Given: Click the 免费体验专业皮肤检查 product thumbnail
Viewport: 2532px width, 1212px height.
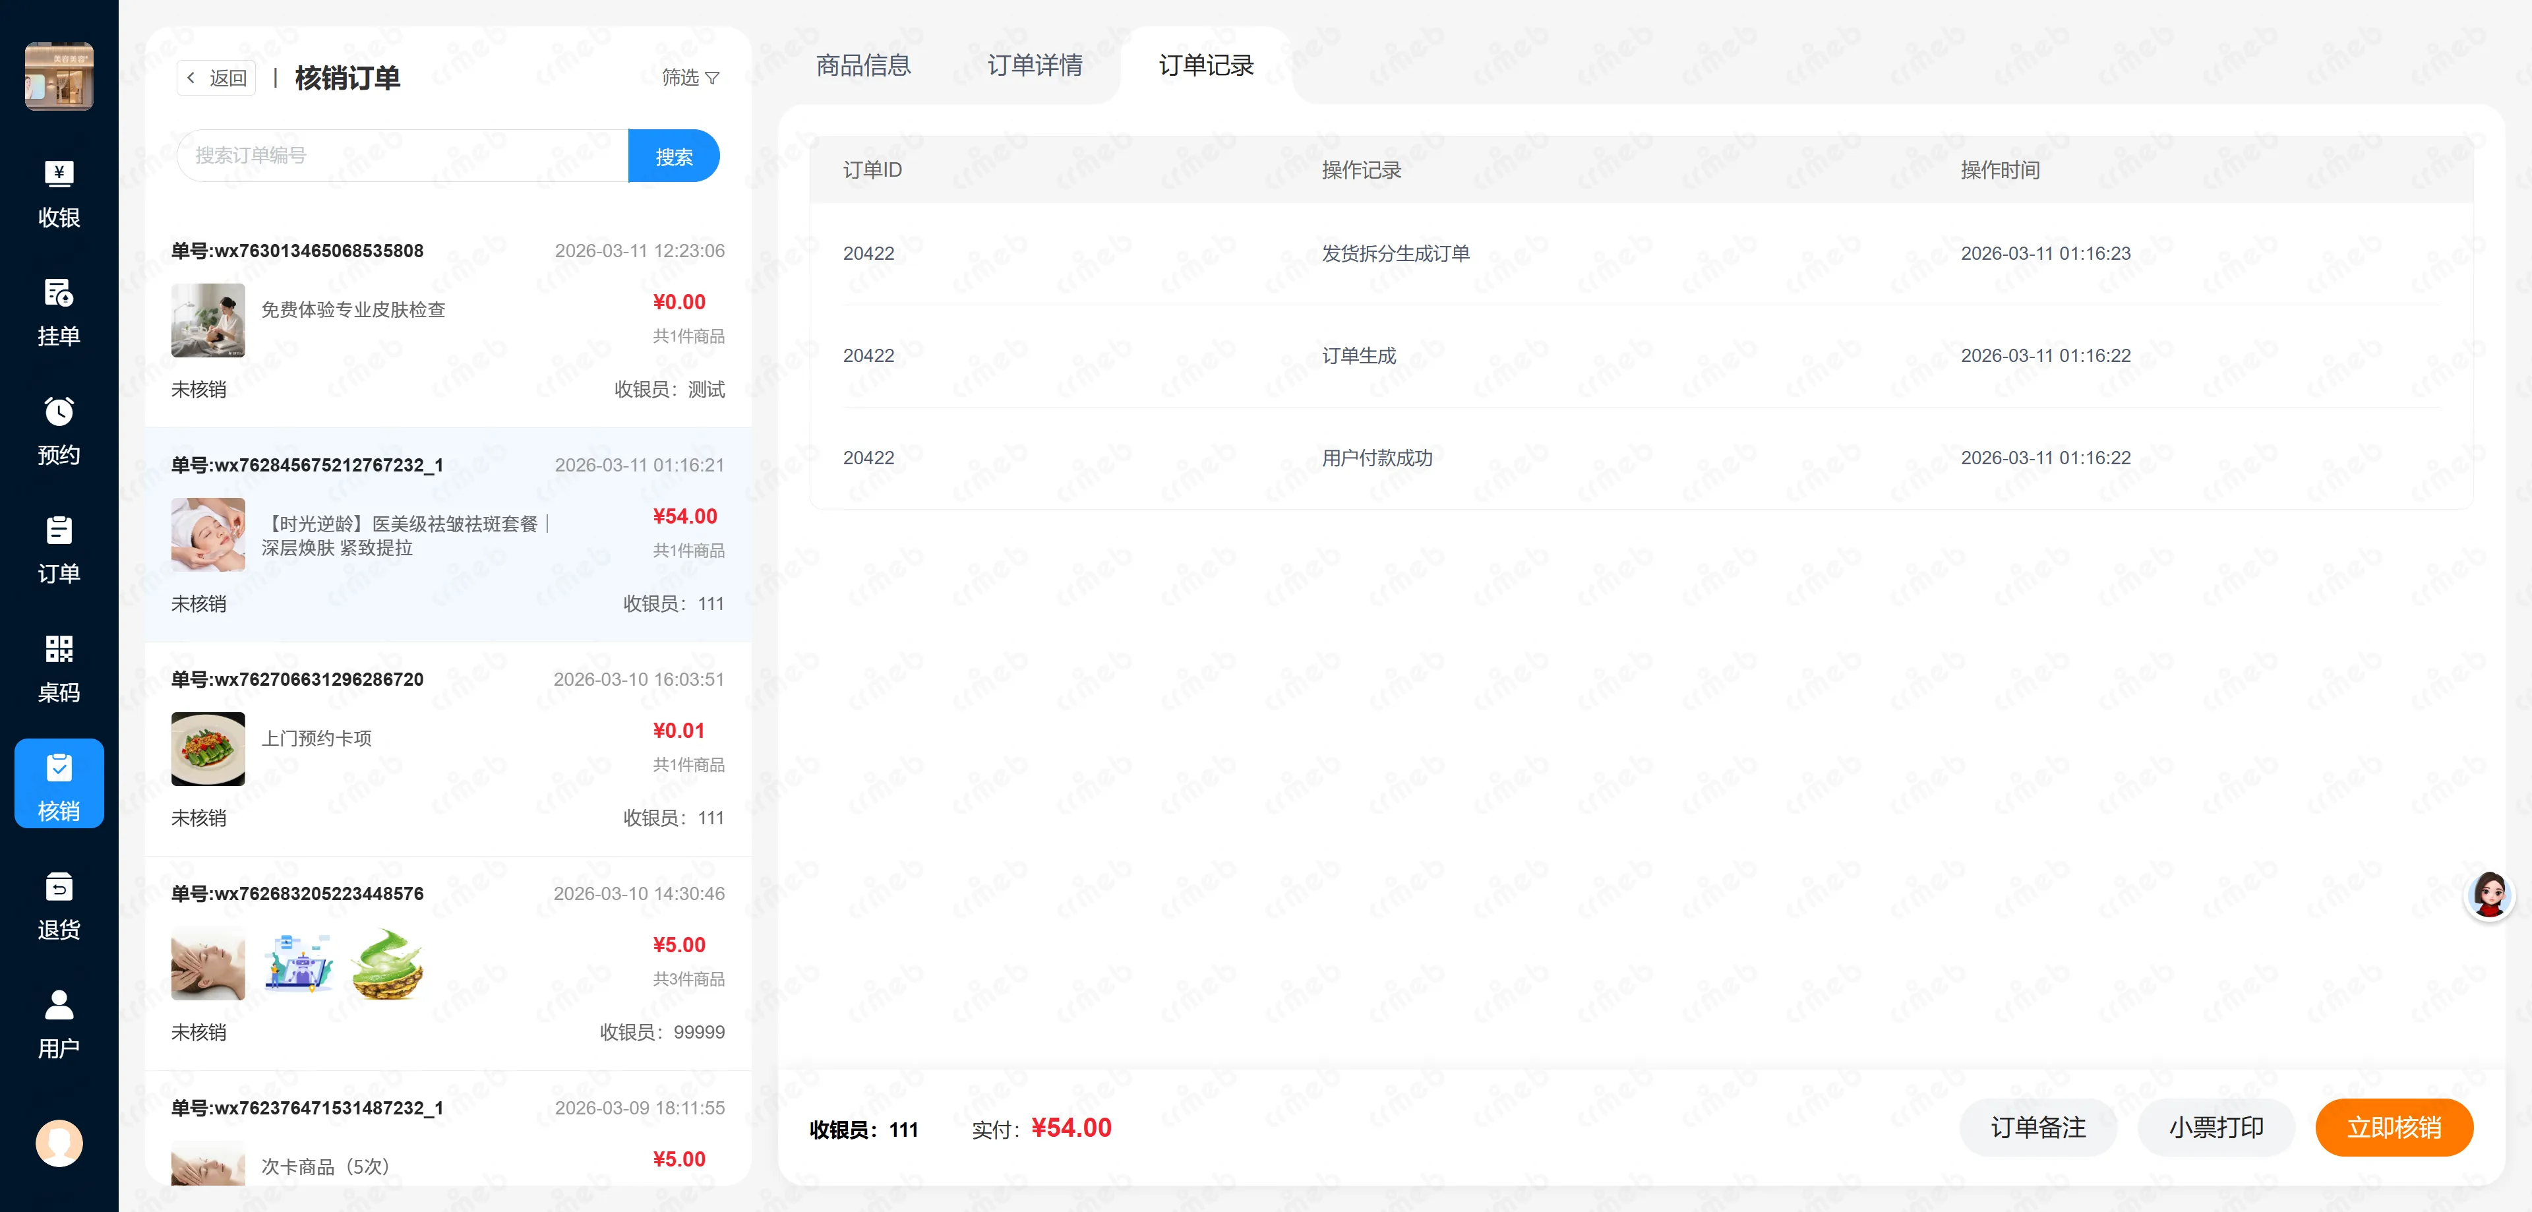Looking at the screenshot, I should point(208,320).
